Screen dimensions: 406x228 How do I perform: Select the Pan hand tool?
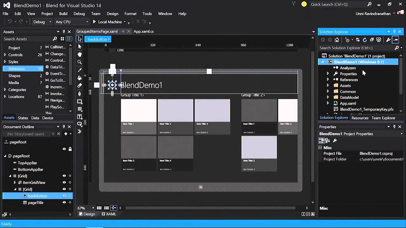coord(80,54)
